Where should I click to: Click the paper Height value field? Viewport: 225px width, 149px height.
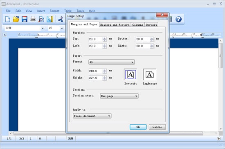(96, 78)
